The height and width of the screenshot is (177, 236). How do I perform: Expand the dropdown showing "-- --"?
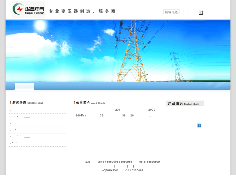pos(193,12)
